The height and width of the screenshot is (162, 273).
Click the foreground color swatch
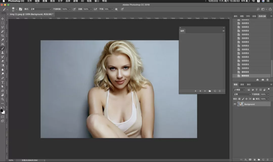click(x=2, y=110)
